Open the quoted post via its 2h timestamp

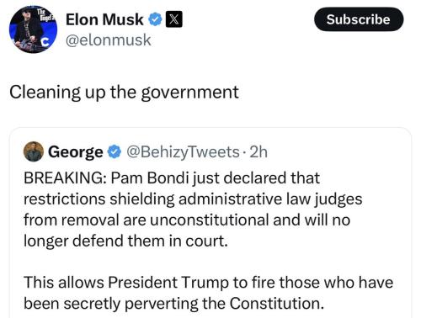tap(258, 151)
